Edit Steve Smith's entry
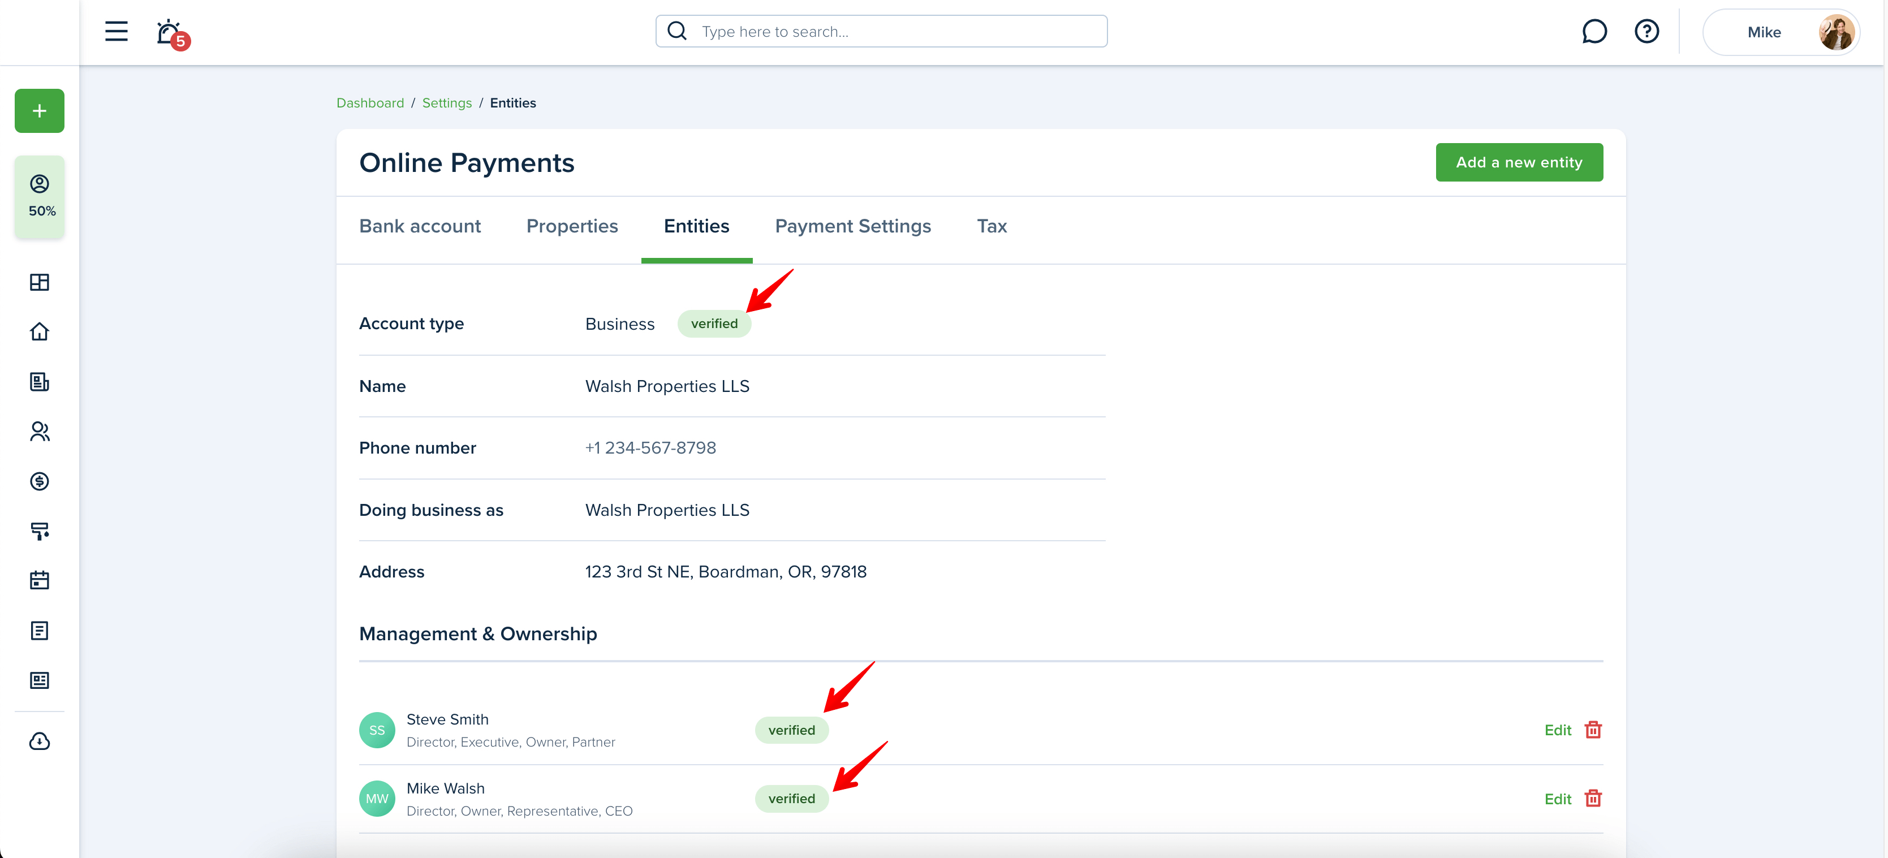 click(x=1558, y=731)
